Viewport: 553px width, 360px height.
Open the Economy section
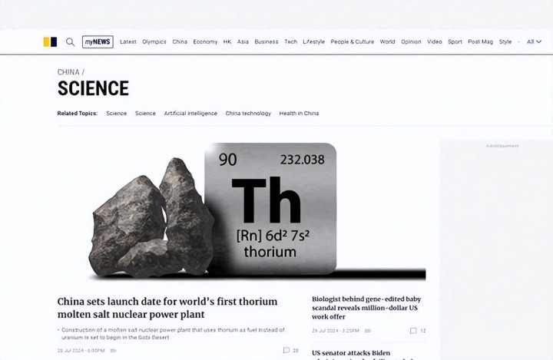(x=205, y=41)
